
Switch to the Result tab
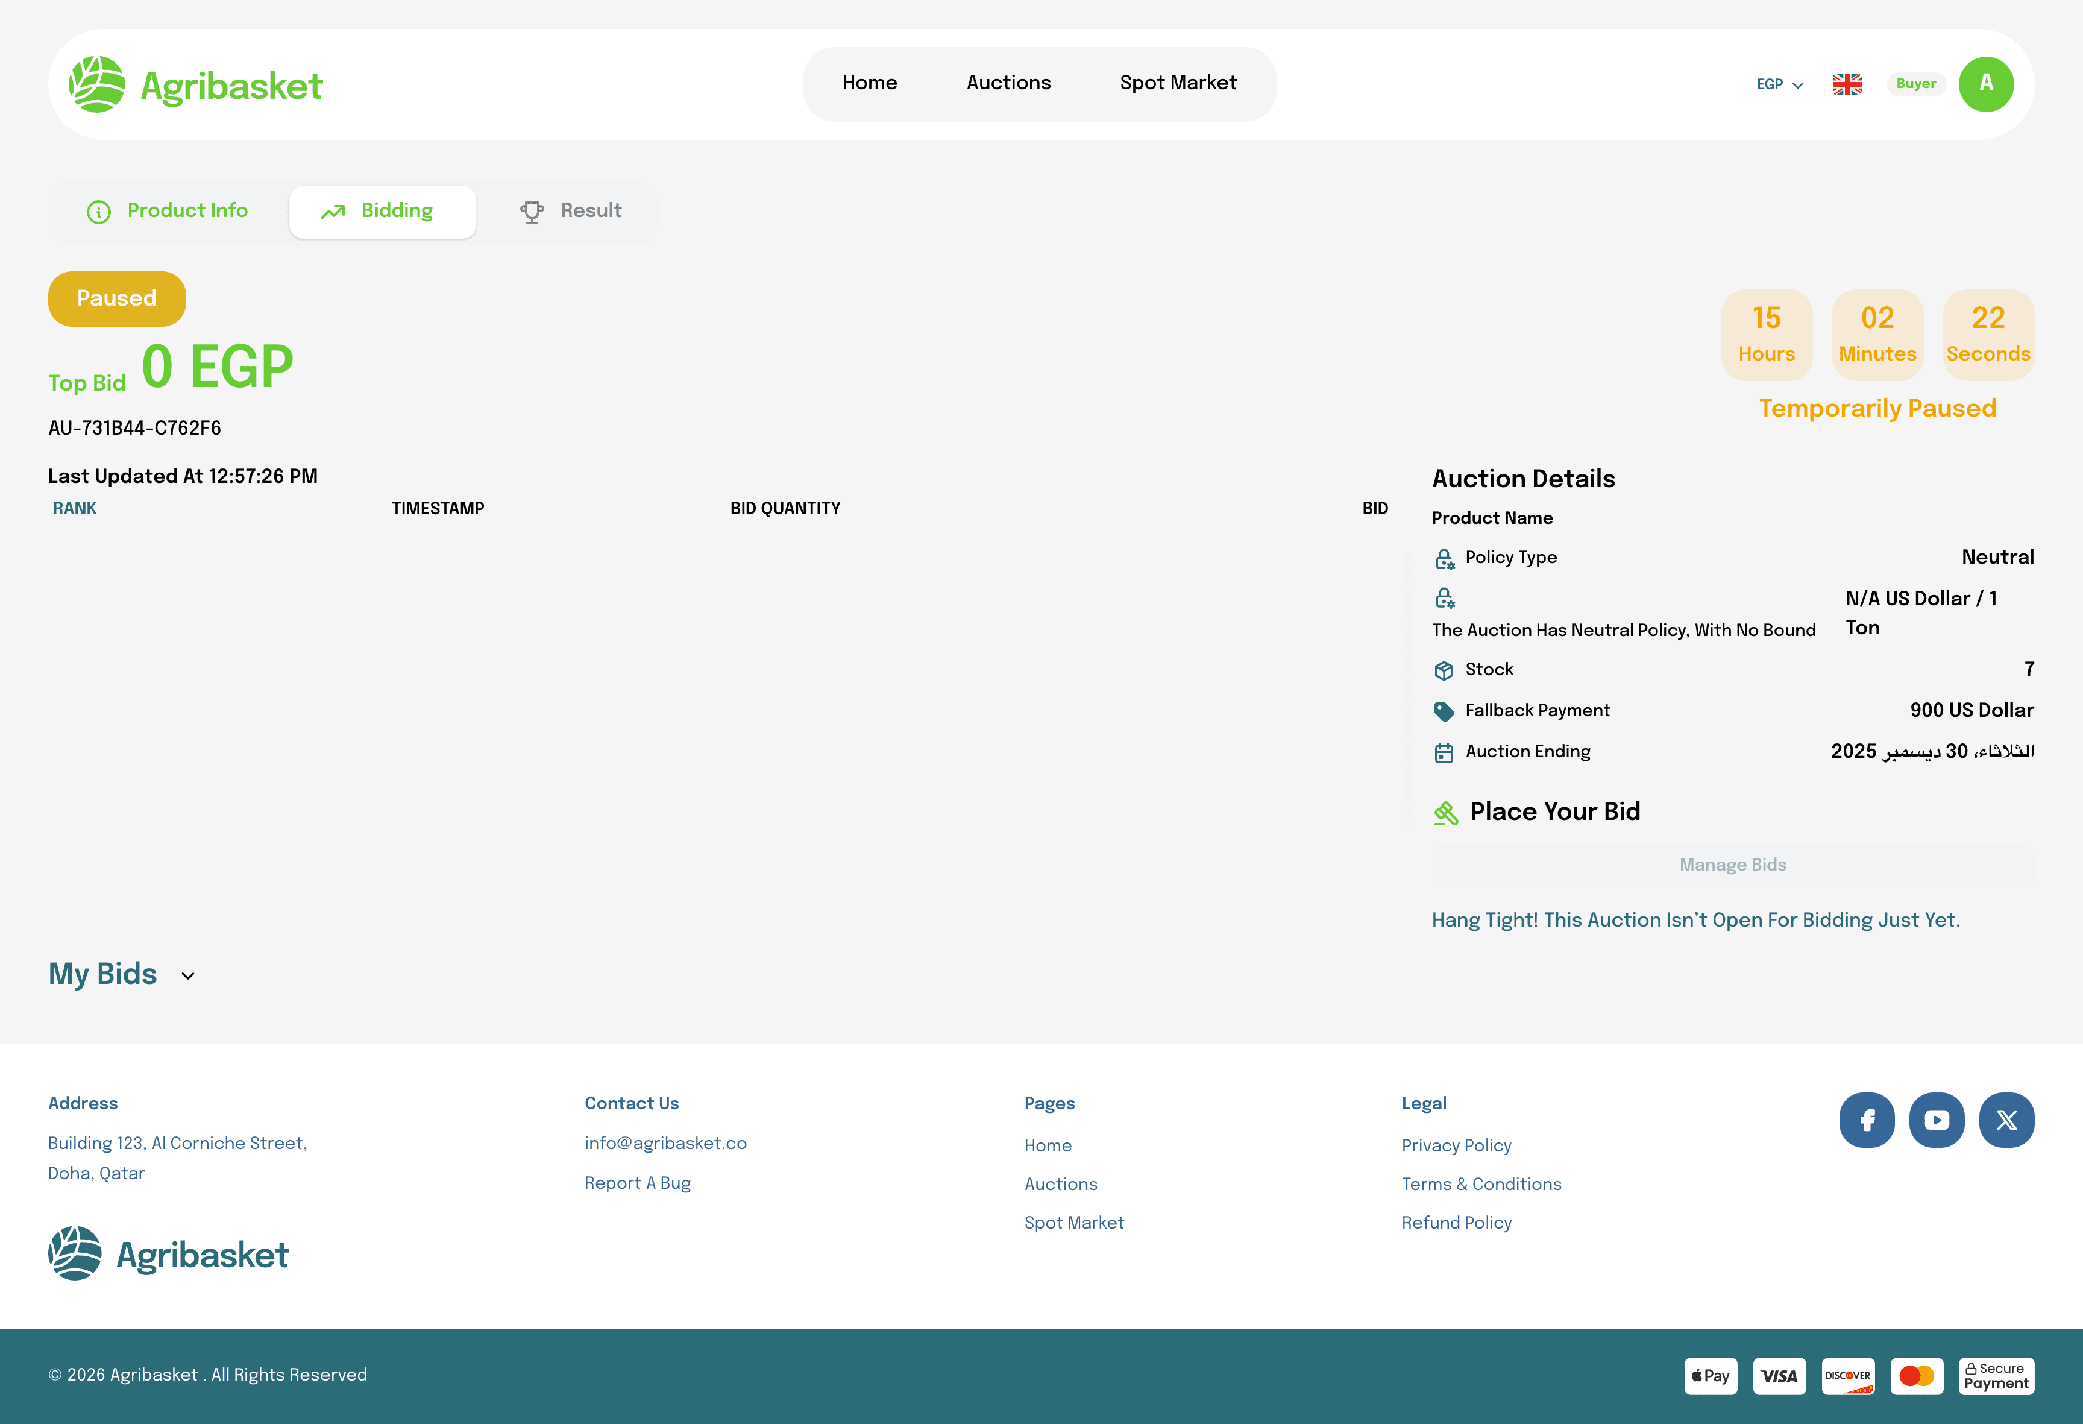pyautogui.click(x=570, y=211)
